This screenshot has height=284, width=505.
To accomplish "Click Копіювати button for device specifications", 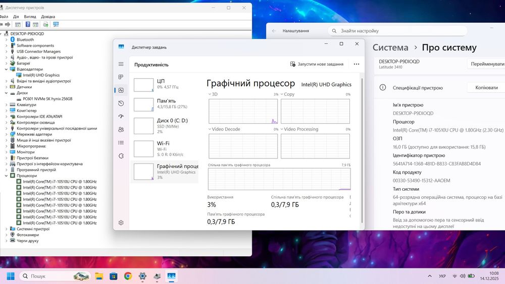I will [x=486, y=87].
